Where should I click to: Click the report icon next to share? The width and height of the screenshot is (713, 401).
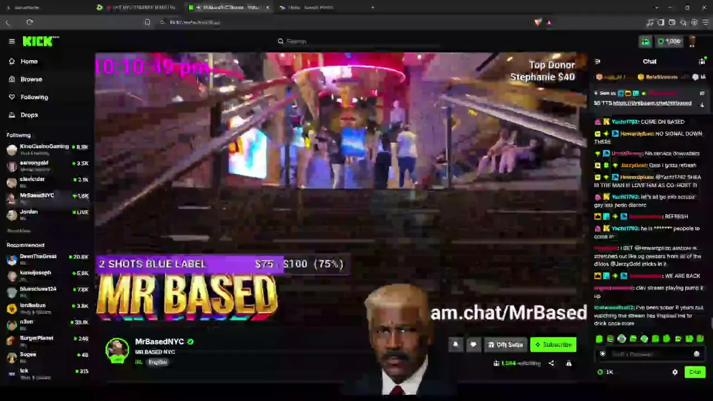[x=569, y=363]
